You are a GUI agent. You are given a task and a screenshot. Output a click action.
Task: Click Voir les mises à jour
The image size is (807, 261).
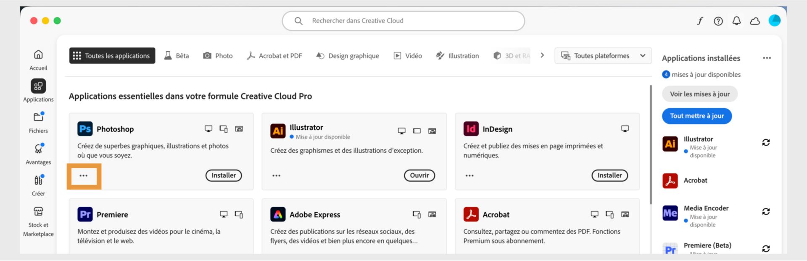tap(700, 94)
